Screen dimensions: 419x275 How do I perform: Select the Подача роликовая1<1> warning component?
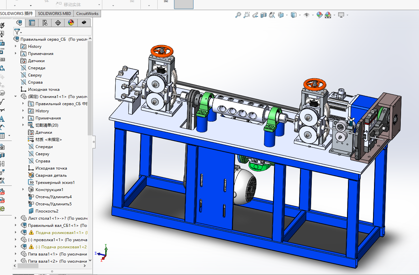[54, 232]
